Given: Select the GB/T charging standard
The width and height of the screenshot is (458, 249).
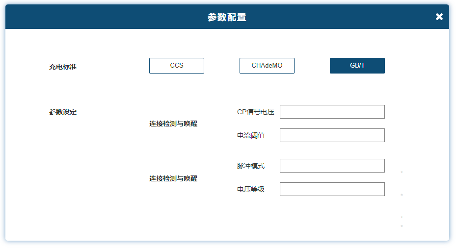Looking at the screenshot, I should click(357, 66).
